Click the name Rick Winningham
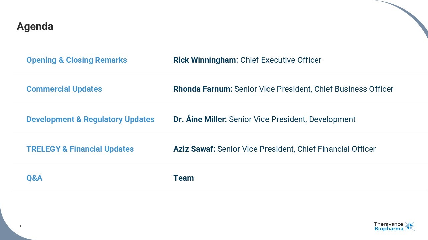This screenshot has width=428, height=240. (x=205, y=60)
